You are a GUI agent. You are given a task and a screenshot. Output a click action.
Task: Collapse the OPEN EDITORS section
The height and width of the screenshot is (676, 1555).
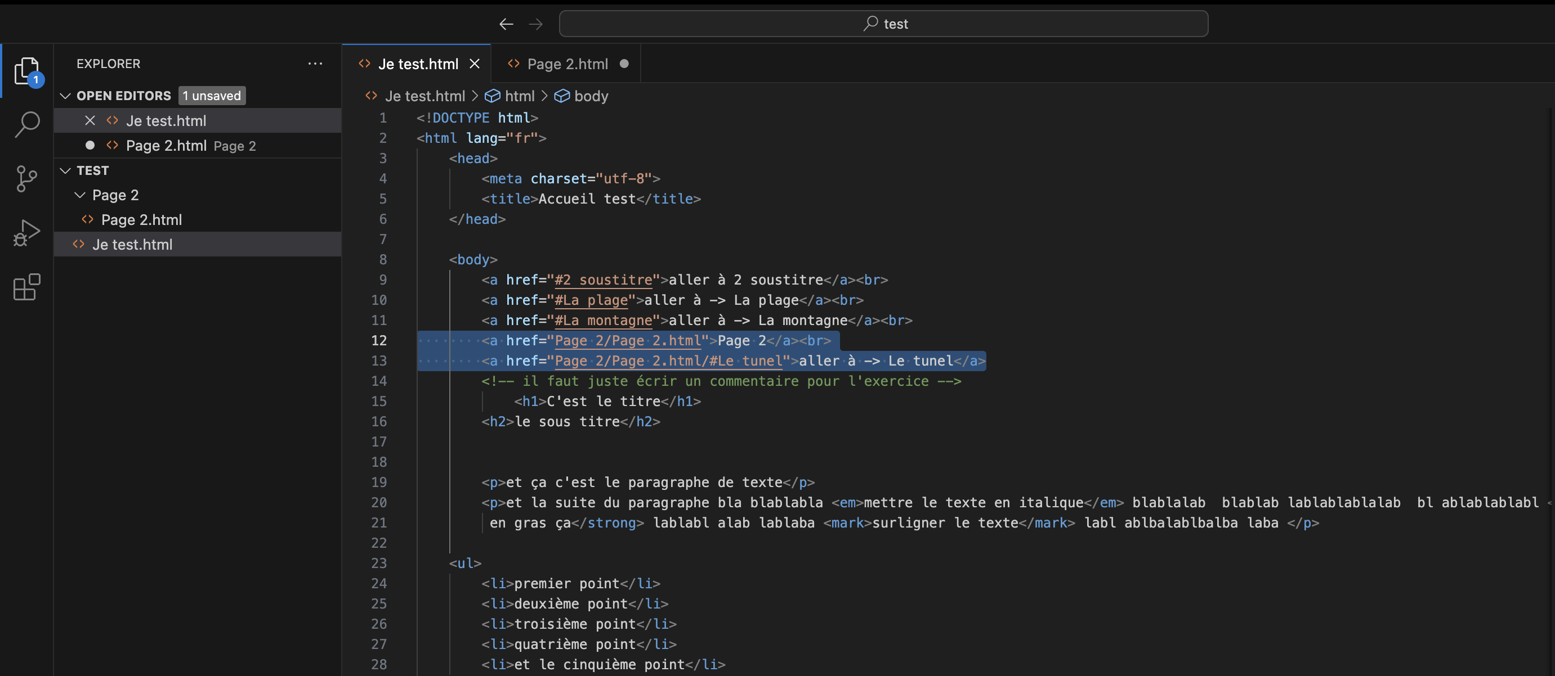pyautogui.click(x=65, y=96)
